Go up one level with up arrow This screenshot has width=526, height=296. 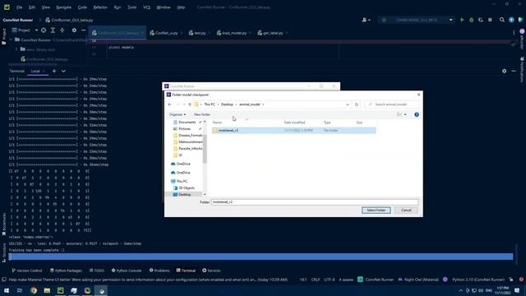pyautogui.click(x=190, y=104)
